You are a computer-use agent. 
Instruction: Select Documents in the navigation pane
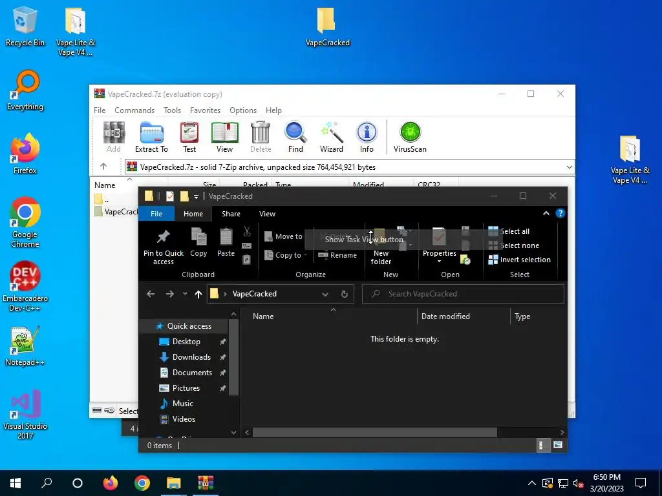[x=192, y=373]
